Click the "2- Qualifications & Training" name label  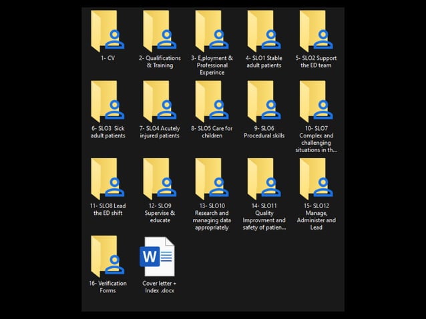point(160,61)
